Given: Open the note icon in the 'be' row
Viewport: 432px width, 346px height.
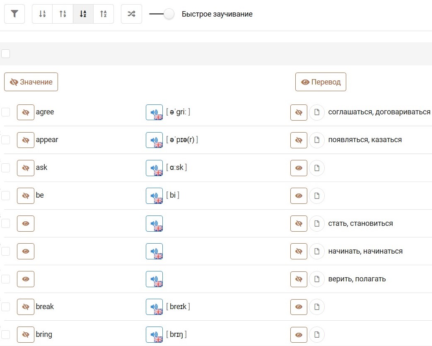Looking at the screenshot, I should pyautogui.click(x=317, y=196).
